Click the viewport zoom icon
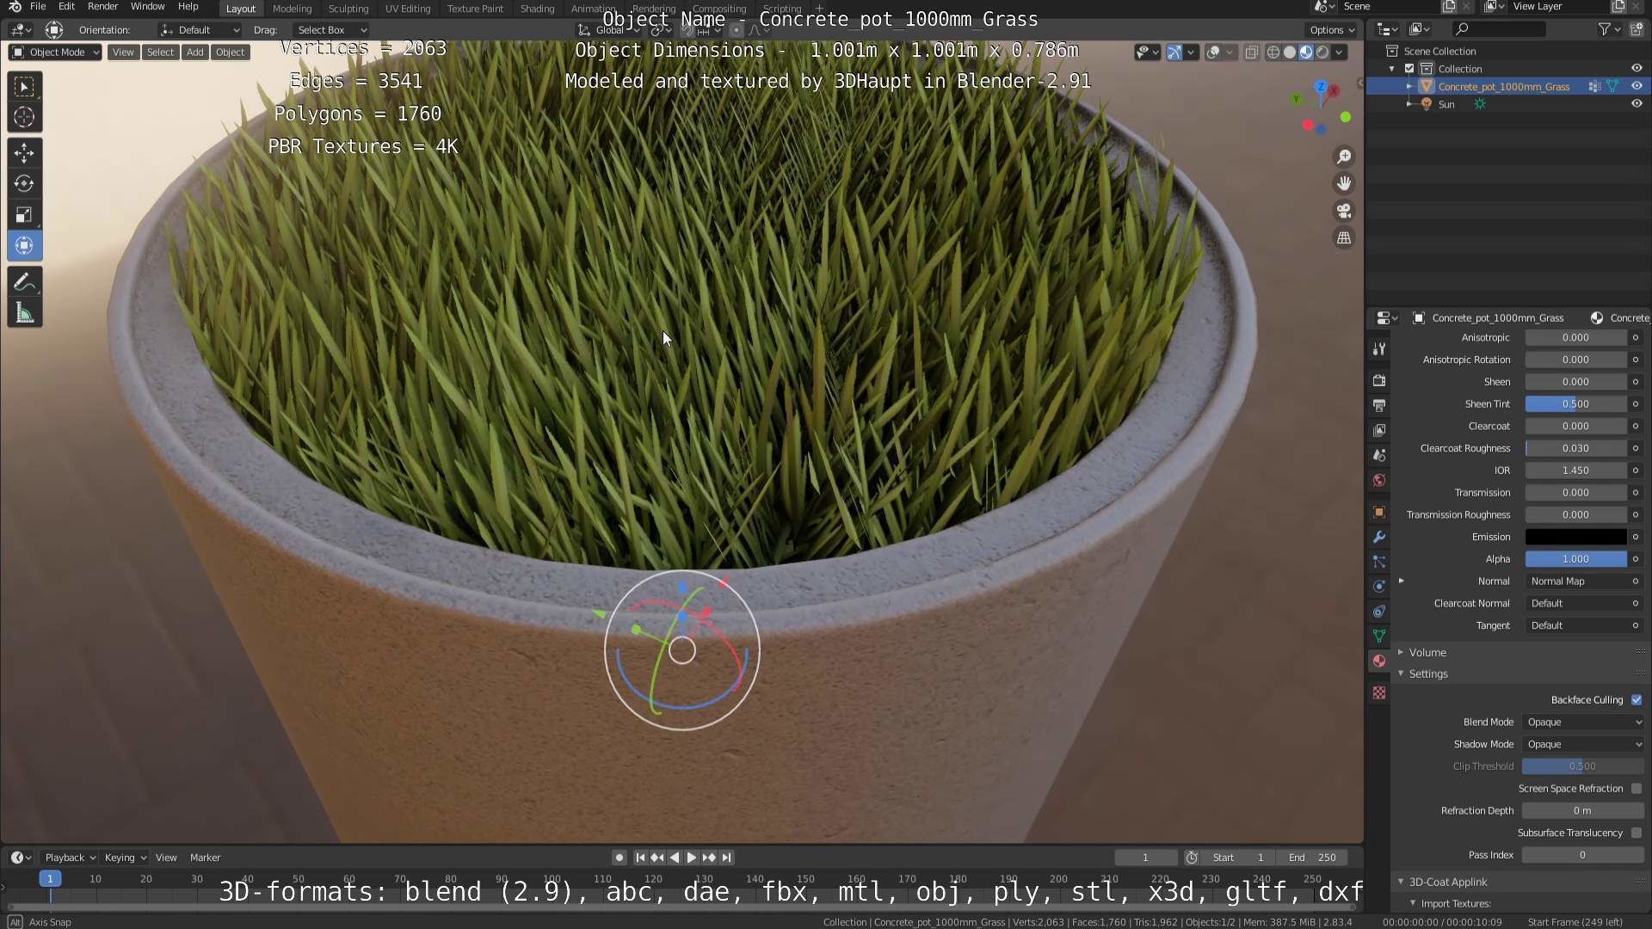Image resolution: width=1652 pixels, height=929 pixels. pyautogui.click(x=1343, y=157)
